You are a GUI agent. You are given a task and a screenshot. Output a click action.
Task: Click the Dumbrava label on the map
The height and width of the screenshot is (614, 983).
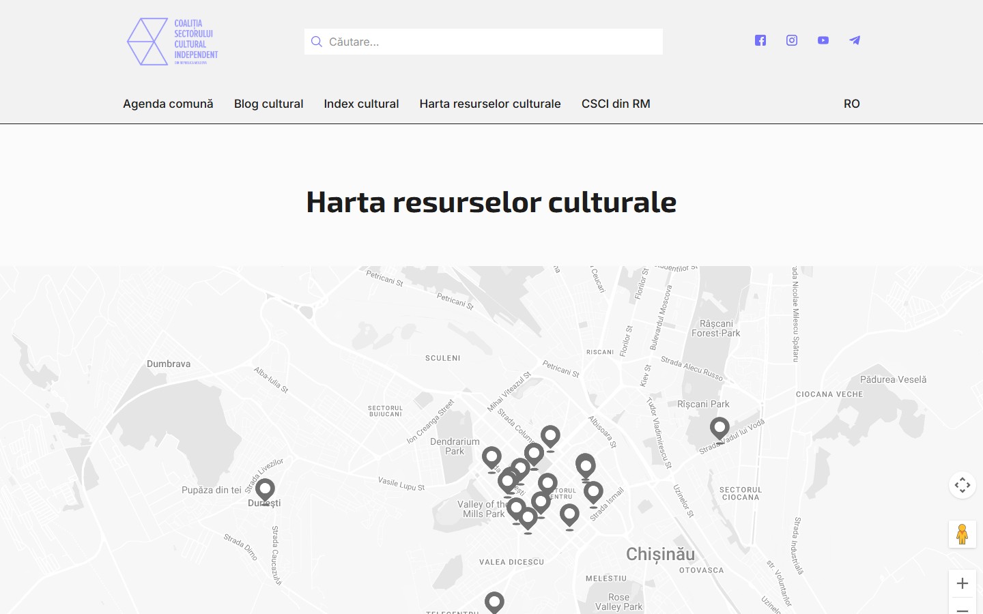(x=169, y=364)
